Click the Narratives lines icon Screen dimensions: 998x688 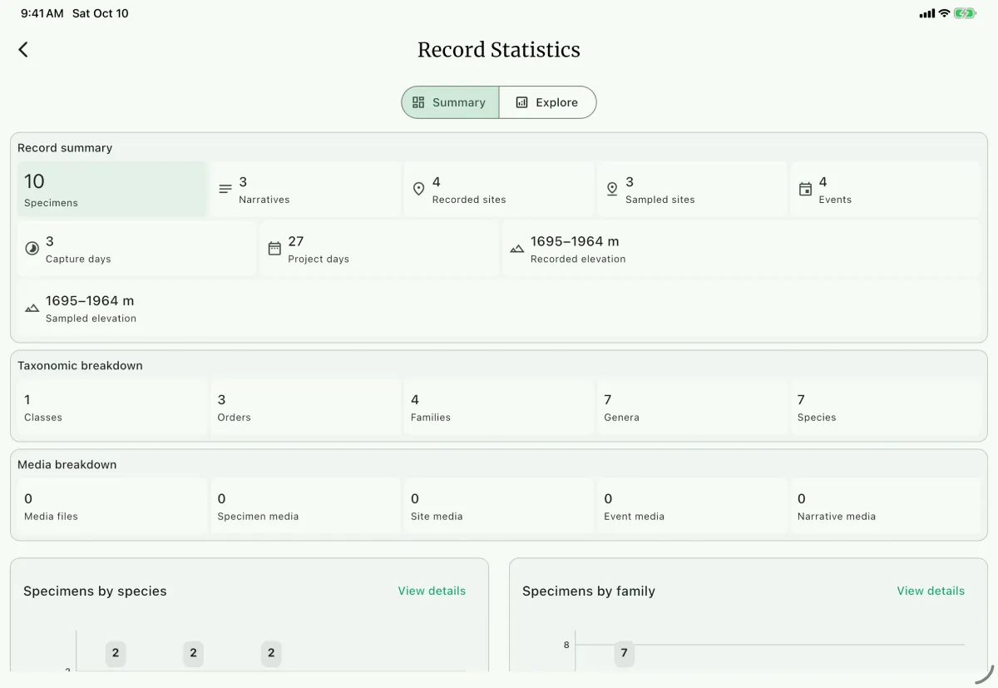225,190
